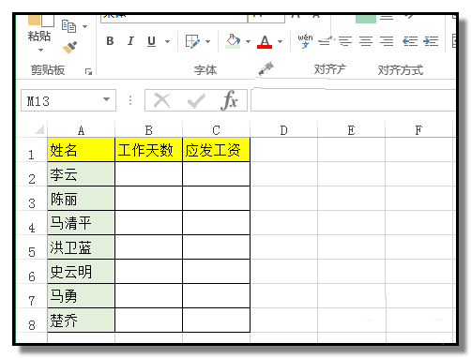Apply red Font Color with A icon
471x358 pixels.
pos(265,41)
